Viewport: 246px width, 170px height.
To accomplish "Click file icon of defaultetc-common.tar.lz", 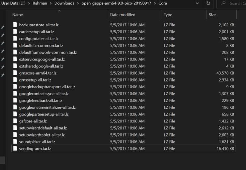I will (x=15, y=45).
